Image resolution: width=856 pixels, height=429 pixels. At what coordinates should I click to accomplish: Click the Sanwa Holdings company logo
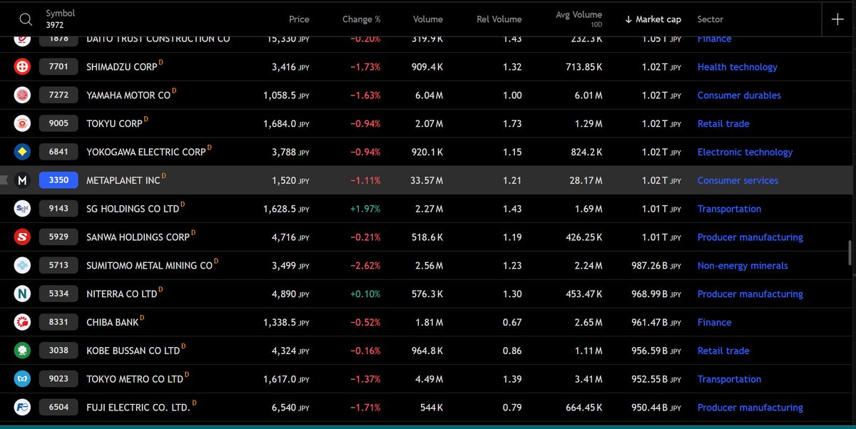23,237
